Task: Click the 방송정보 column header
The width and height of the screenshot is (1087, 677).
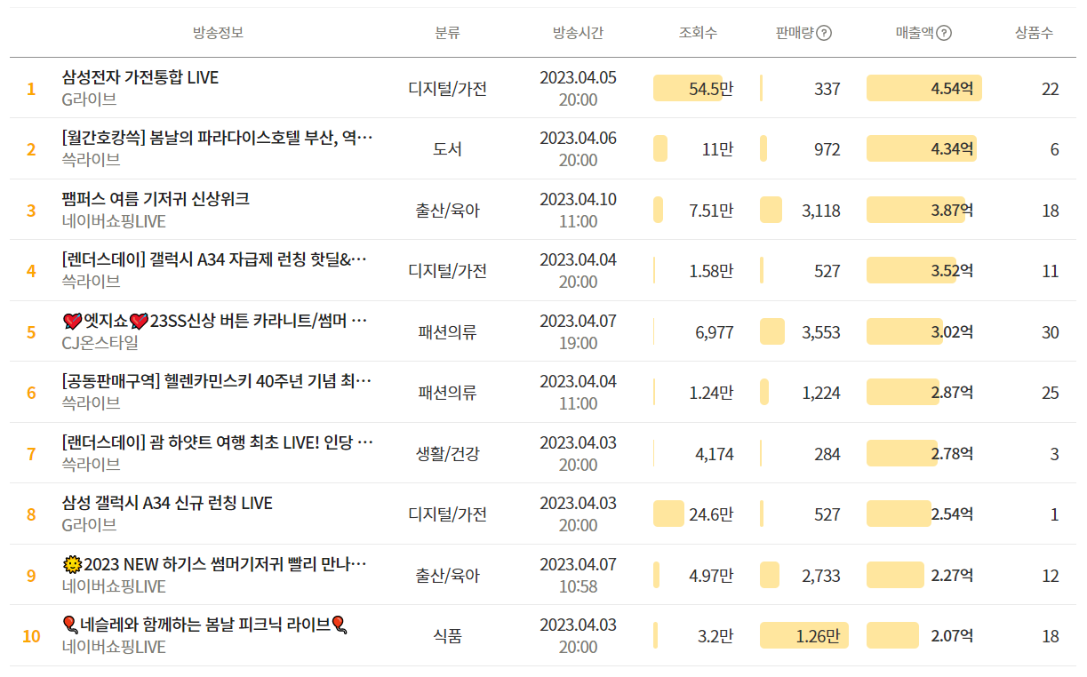Action: point(218,33)
